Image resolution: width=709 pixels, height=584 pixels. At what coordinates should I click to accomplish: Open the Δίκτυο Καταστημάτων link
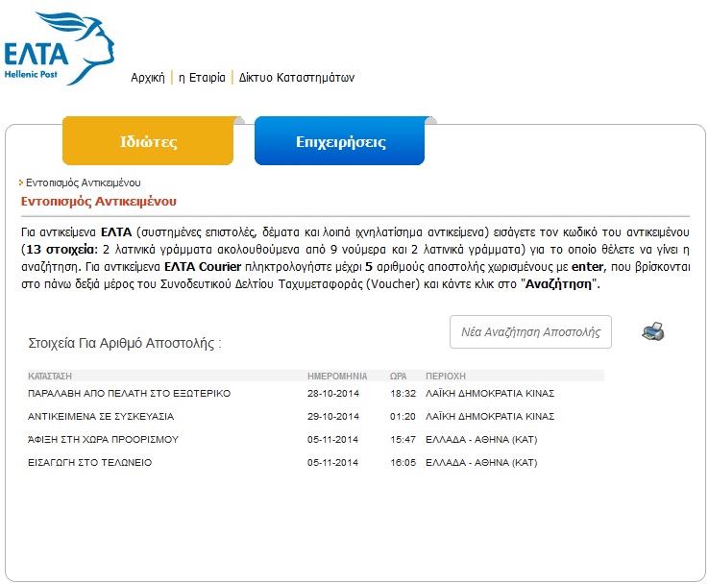(297, 77)
